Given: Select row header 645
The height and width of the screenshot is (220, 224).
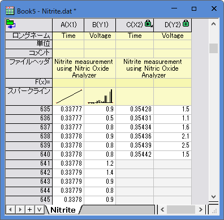Looking at the screenshot, I should (x=29, y=200).
